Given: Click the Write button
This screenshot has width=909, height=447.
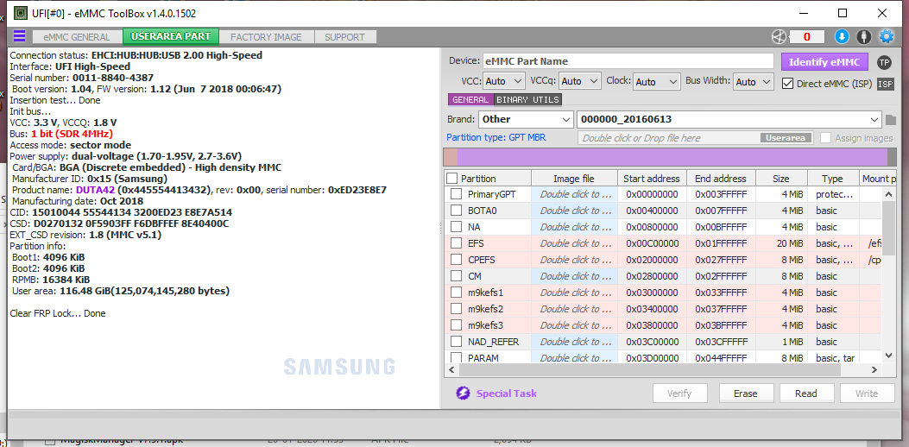Looking at the screenshot, I should (x=867, y=393).
